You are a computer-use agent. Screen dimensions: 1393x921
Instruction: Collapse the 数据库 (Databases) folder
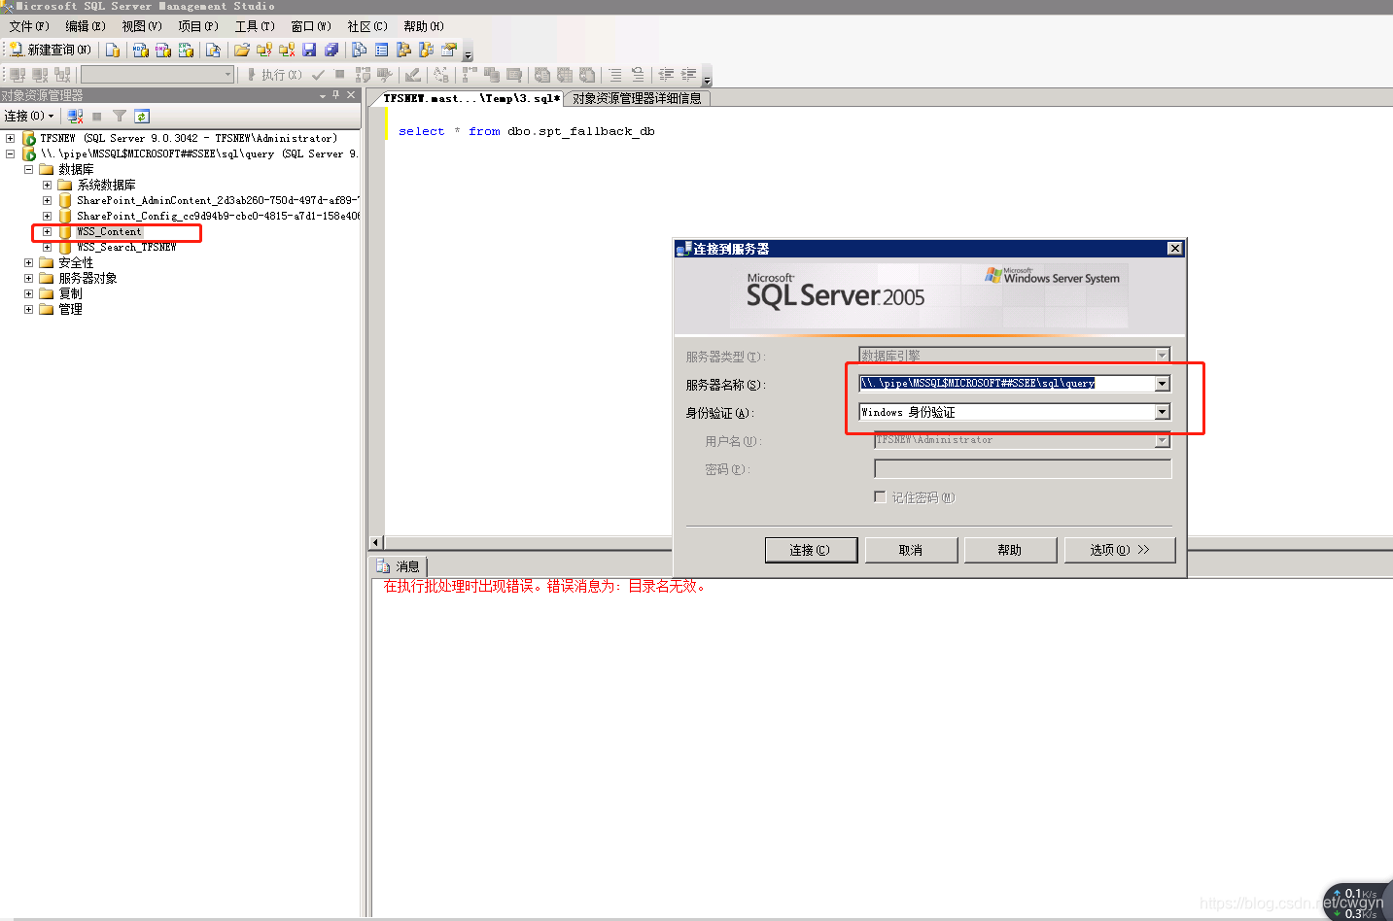pyautogui.click(x=28, y=169)
